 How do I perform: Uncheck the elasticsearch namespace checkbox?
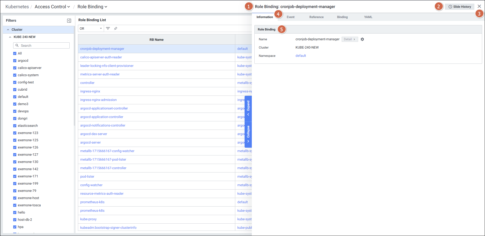pos(15,126)
